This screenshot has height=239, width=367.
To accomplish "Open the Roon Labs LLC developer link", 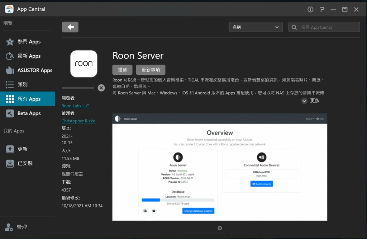I will pos(75,106).
